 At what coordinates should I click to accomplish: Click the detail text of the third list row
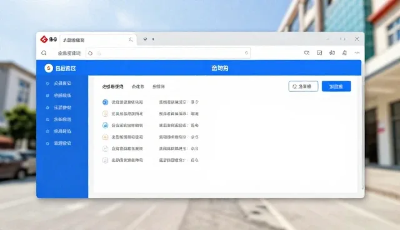[x=179, y=126]
